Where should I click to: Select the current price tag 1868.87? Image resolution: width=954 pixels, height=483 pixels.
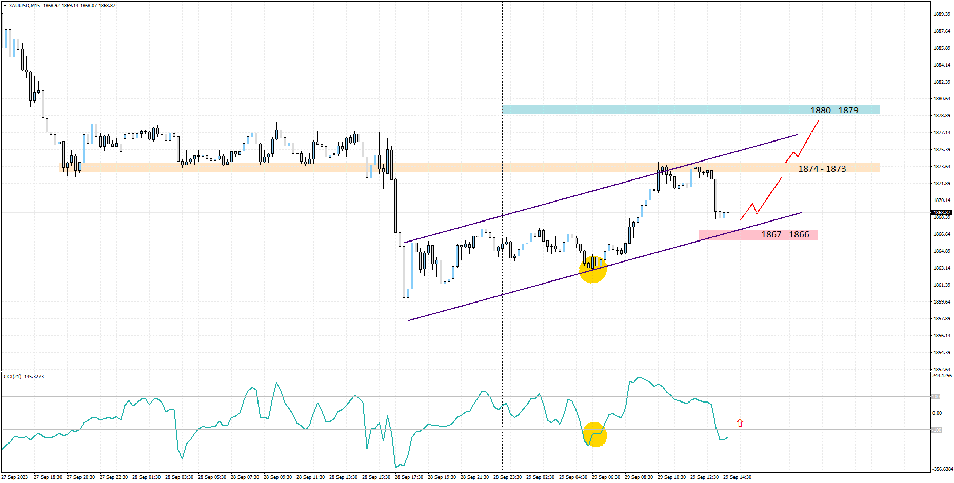pos(942,212)
